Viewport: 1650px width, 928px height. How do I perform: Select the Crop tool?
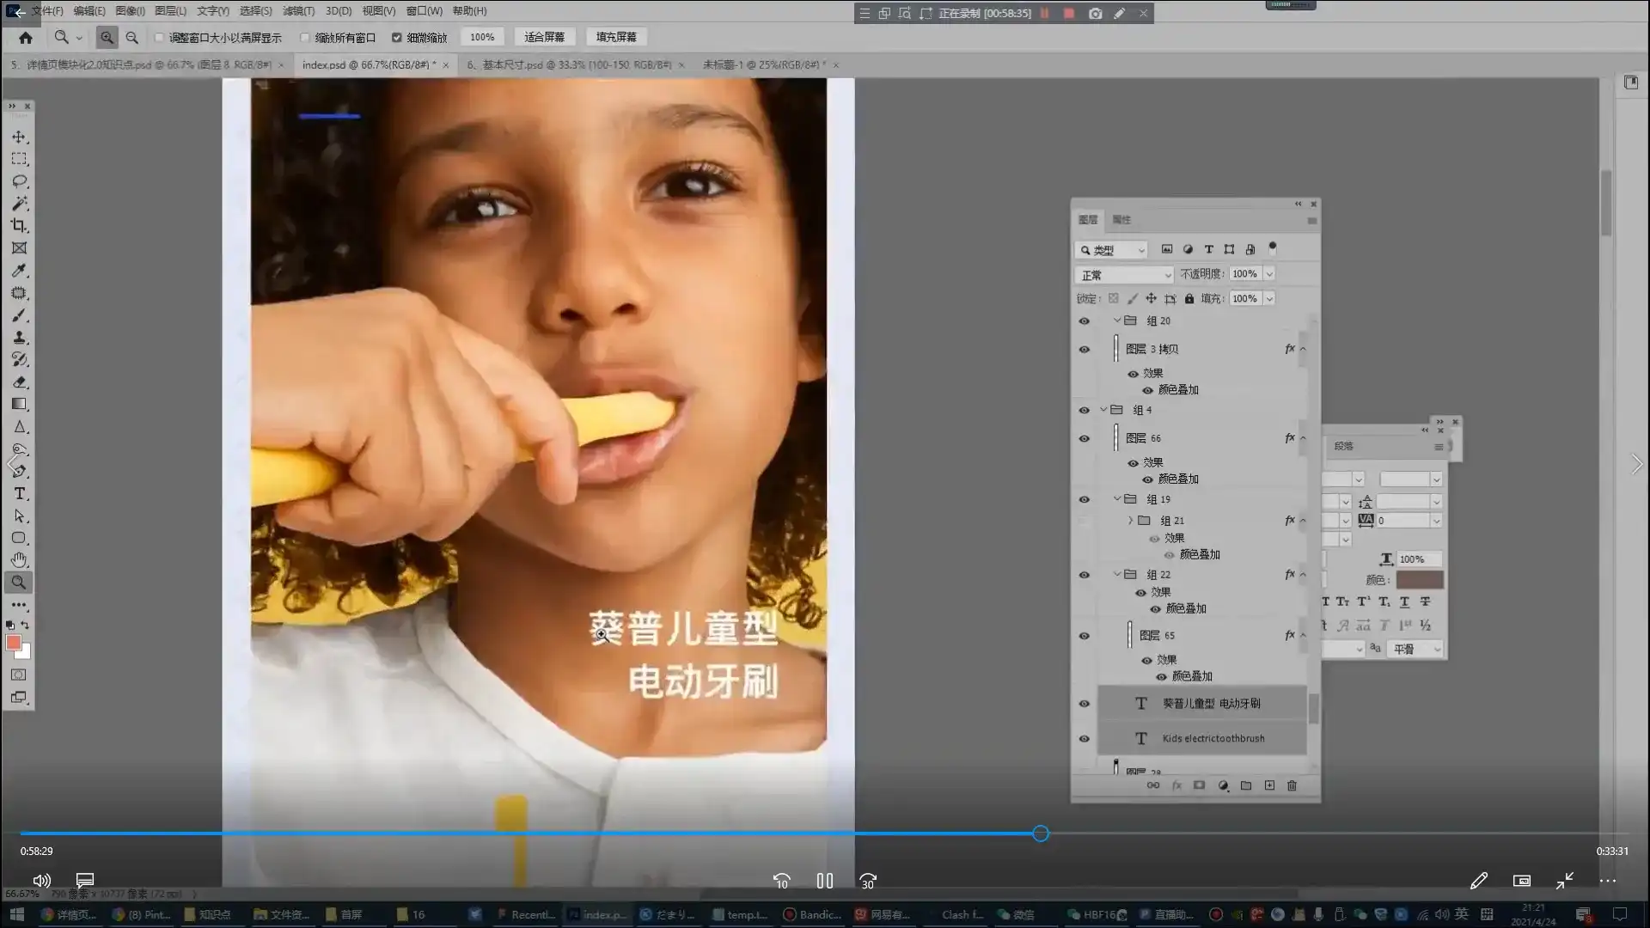pyautogui.click(x=18, y=226)
